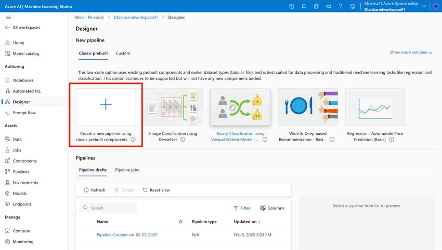
Task: Click the Components icon
Action: click(8, 161)
